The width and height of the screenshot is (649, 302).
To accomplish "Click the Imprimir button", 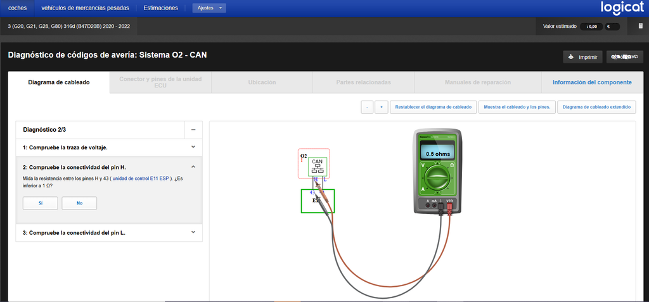I will [582, 57].
